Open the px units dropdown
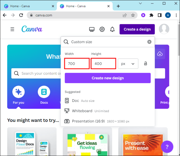180x156 pixels. tap(128, 64)
